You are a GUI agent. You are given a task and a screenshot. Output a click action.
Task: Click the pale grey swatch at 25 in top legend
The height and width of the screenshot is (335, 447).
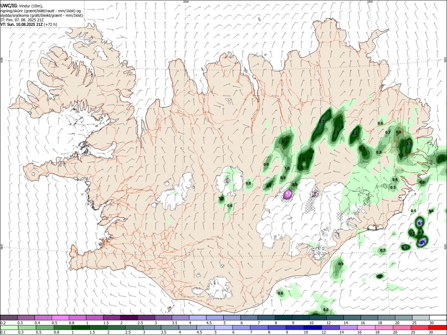pos(421,318)
